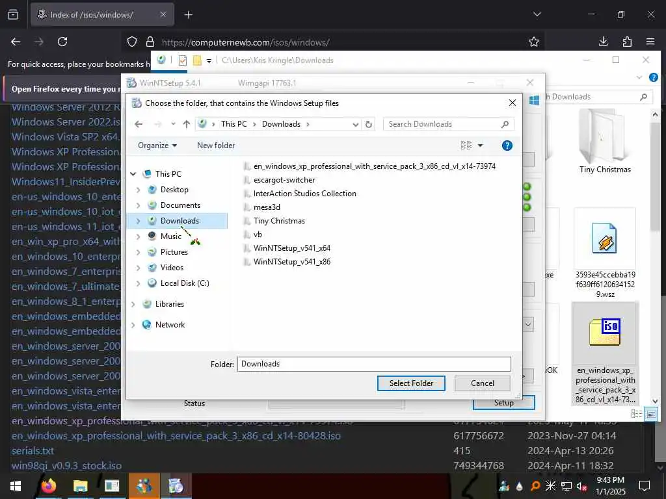Cancel the folder selection dialog
This screenshot has height=499, width=666.
pos(482,383)
